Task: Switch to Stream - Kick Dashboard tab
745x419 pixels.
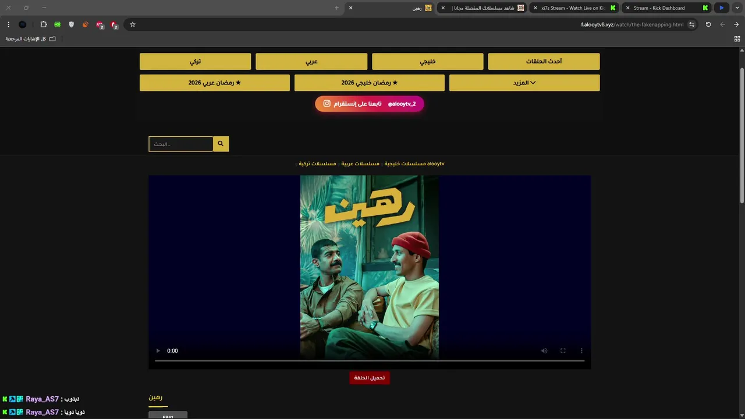Action: coord(666,8)
